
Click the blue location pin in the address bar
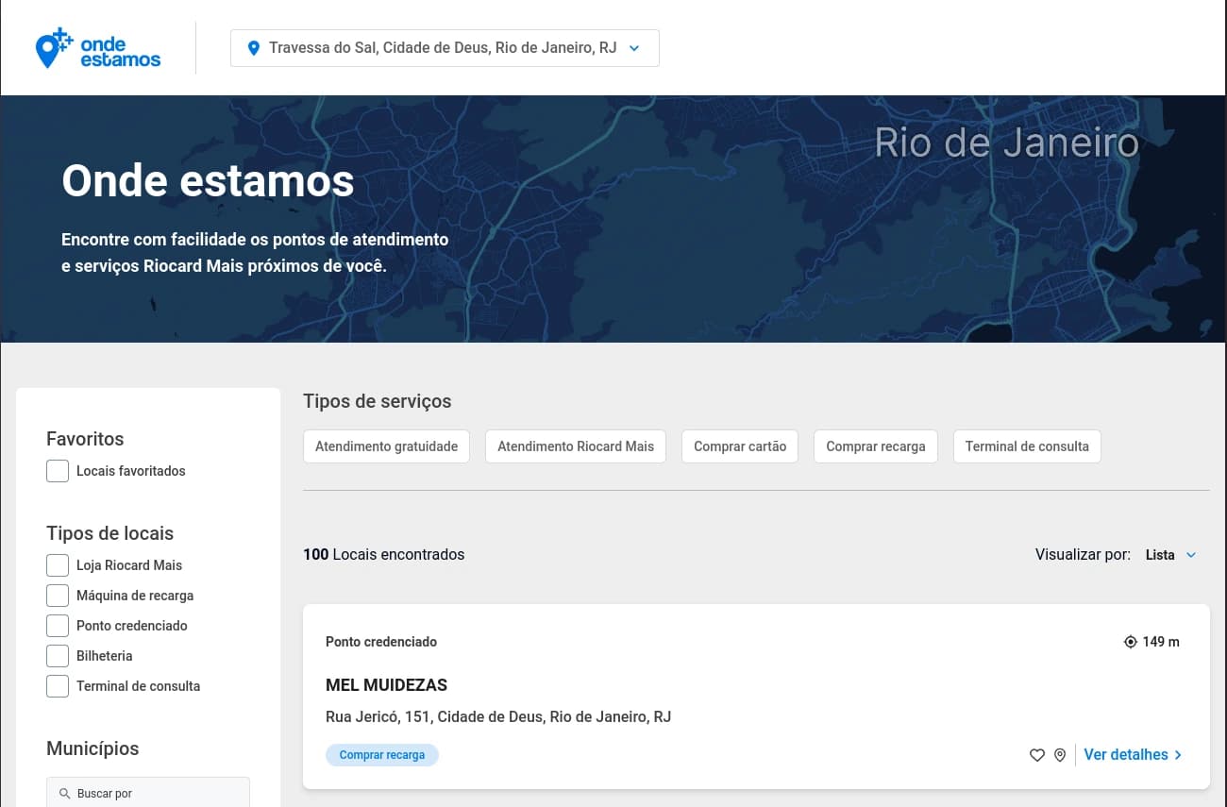pyautogui.click(x=254, y=47)
